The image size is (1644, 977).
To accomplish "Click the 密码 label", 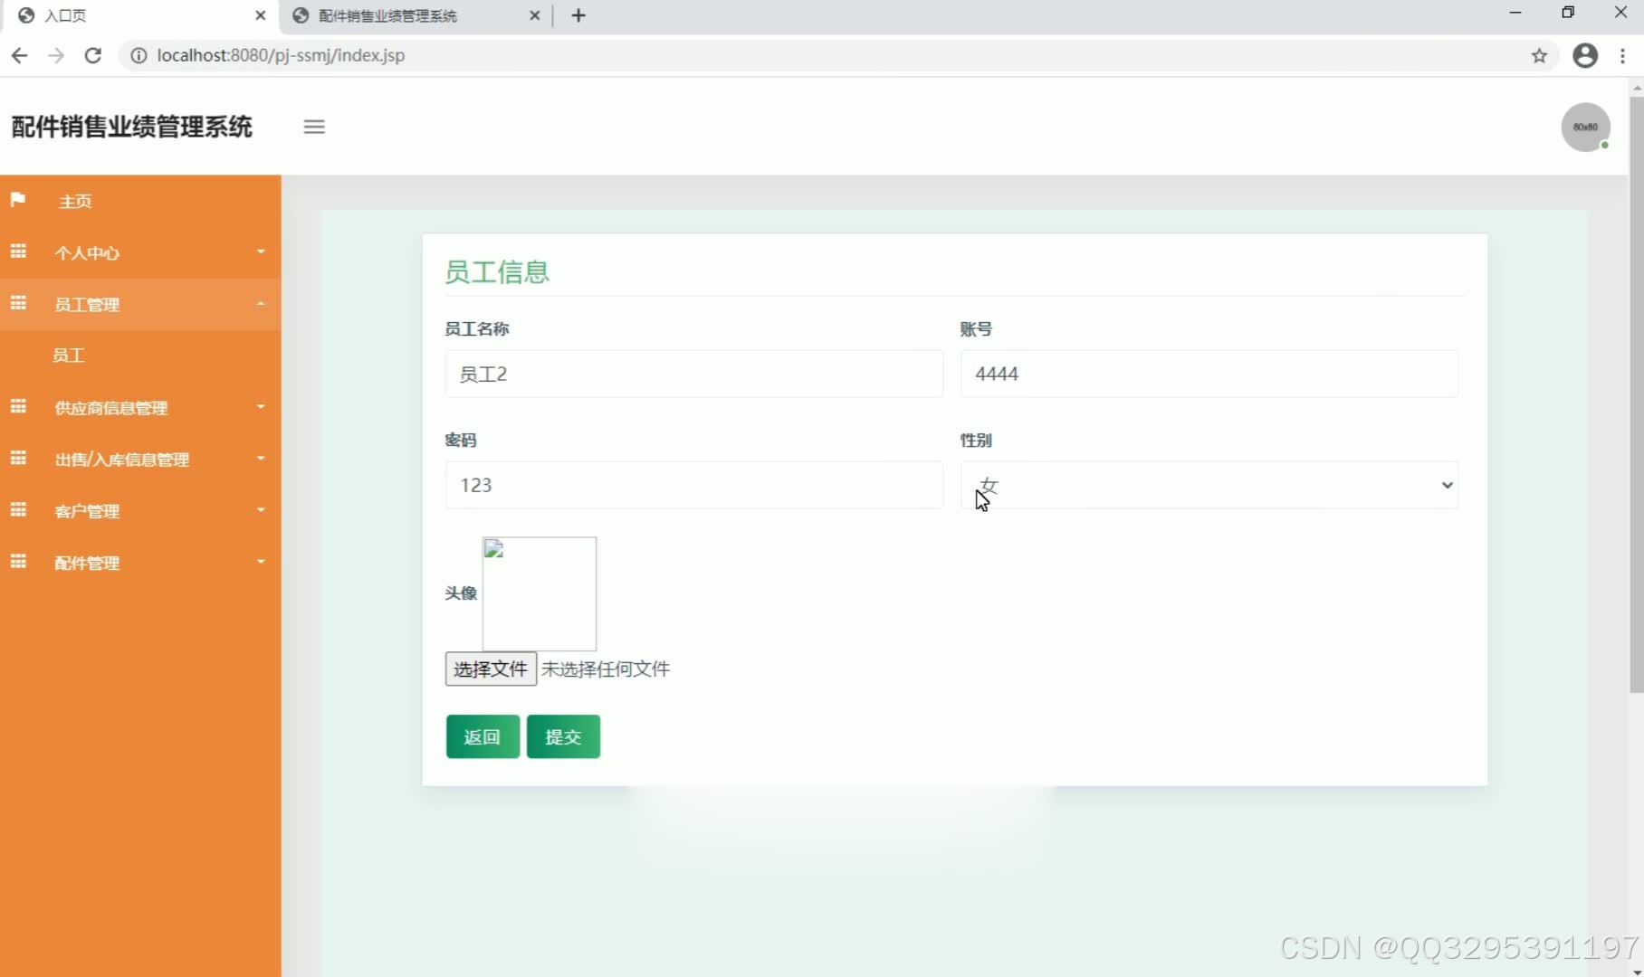I will click(461, 441).
